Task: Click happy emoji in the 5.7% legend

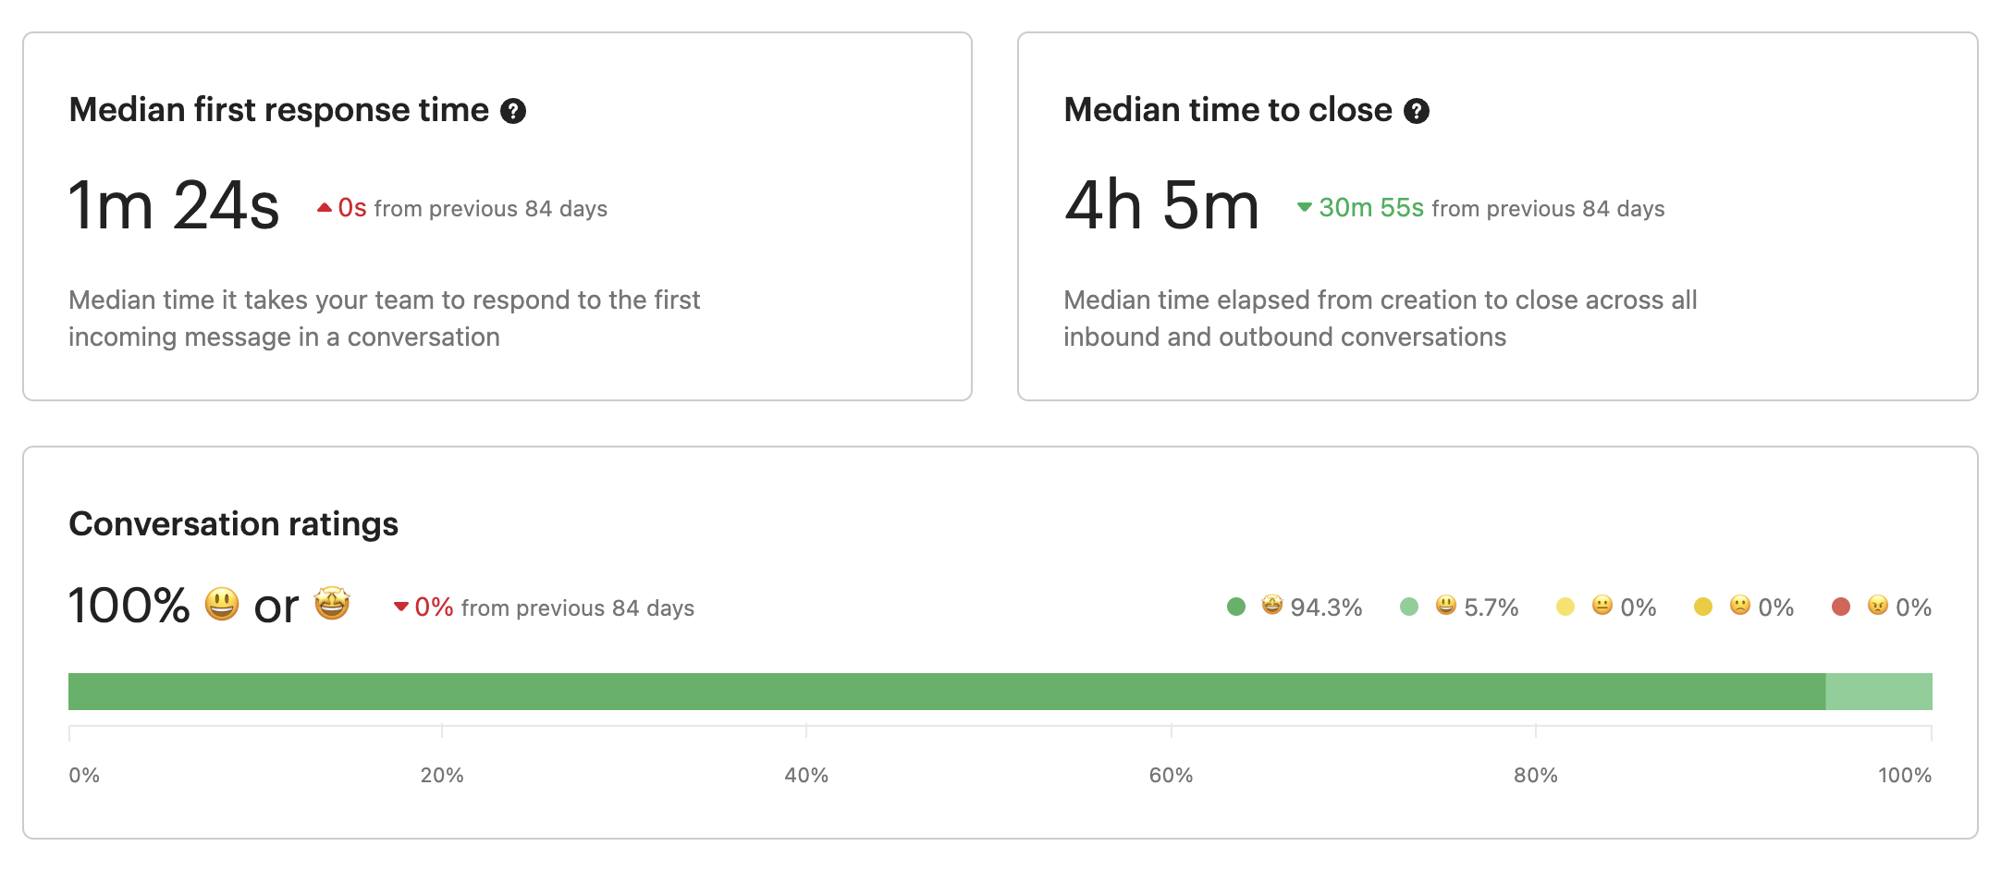Action: click(x=1445, y=605)
